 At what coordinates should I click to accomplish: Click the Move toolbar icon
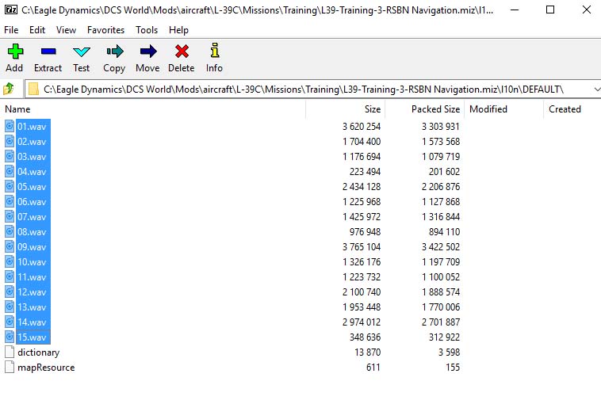pyautogui.click(x=148, y=51)
